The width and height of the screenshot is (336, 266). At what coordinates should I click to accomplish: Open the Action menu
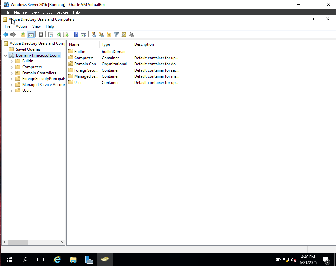[x=22, y=26]
